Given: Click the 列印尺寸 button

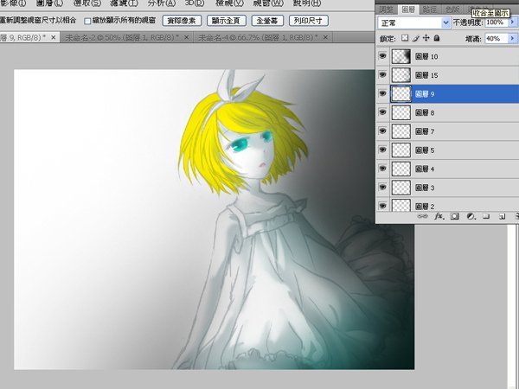Looking at the screenshot, I should 309,21.
